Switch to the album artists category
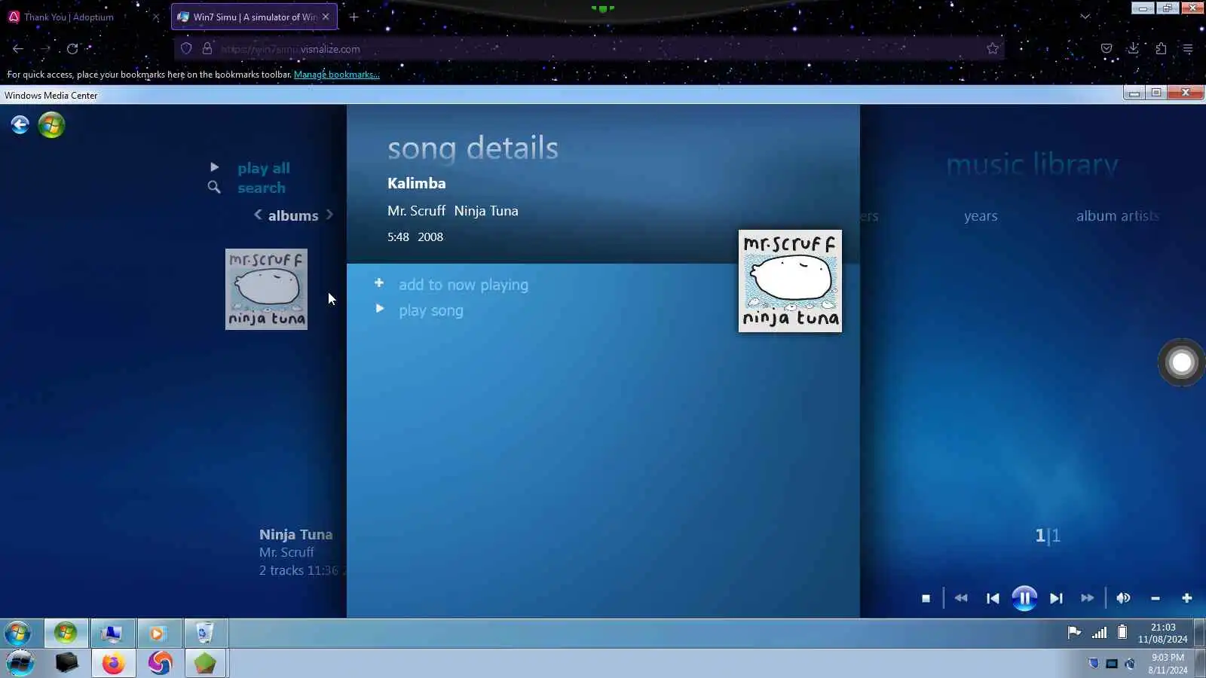 tap(1118, 216)
